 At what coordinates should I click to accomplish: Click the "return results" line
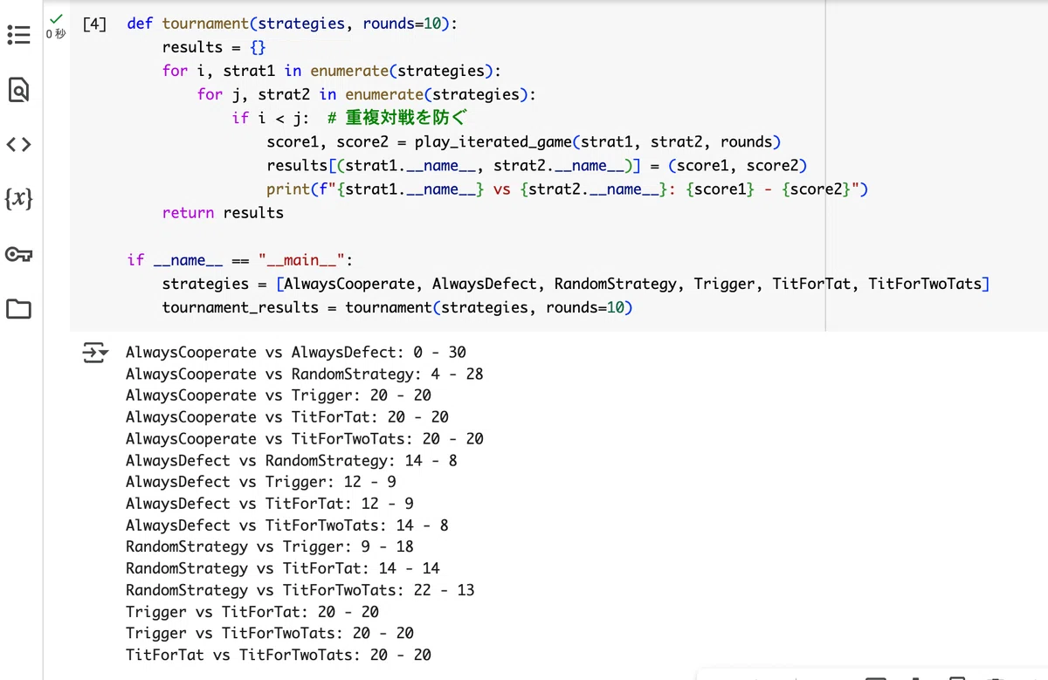[x=223, y=212]
